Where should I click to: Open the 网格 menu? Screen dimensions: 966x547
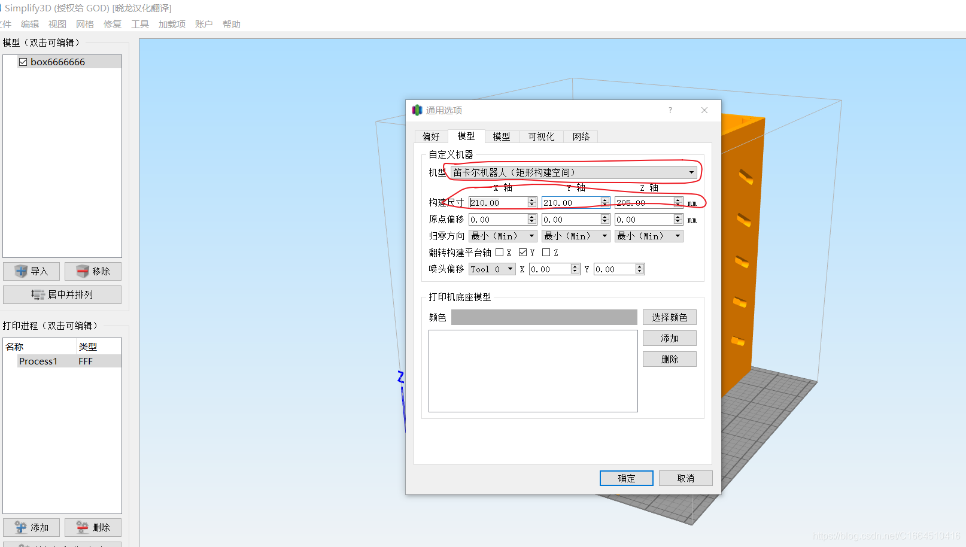(85, 24)
